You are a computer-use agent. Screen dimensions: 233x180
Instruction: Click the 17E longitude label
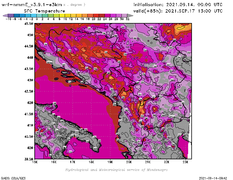[73, 162]
